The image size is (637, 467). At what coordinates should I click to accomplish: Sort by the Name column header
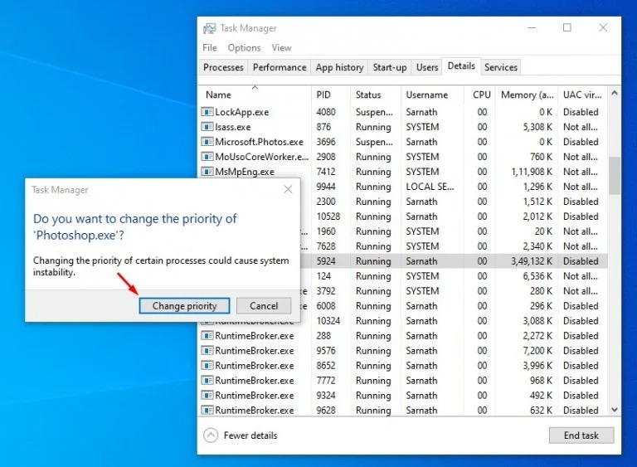(255, 95)
